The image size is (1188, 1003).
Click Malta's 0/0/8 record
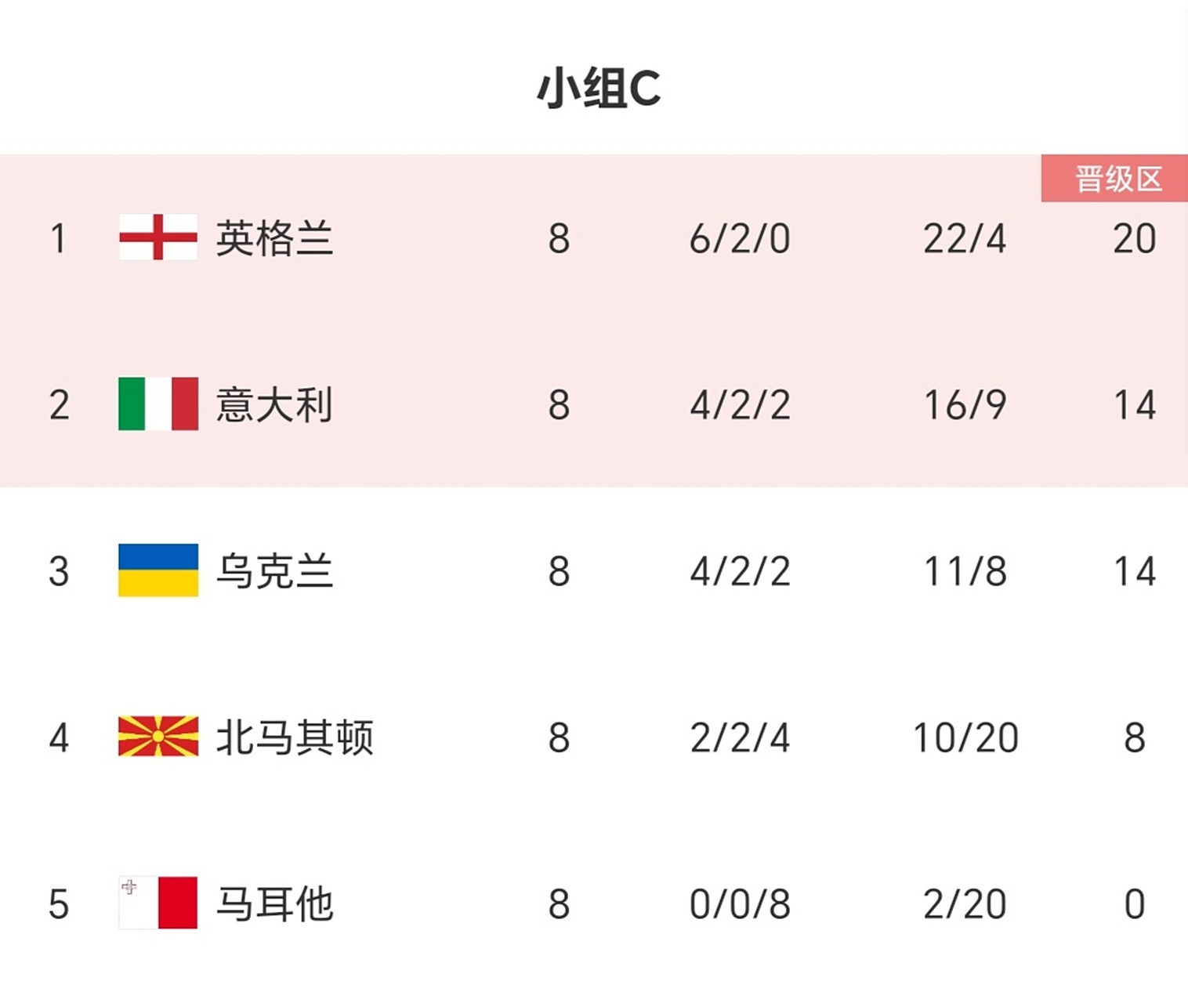(x=740, y=904)
